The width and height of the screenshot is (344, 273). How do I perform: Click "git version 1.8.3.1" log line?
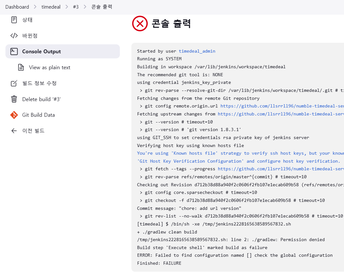(191, 129)
